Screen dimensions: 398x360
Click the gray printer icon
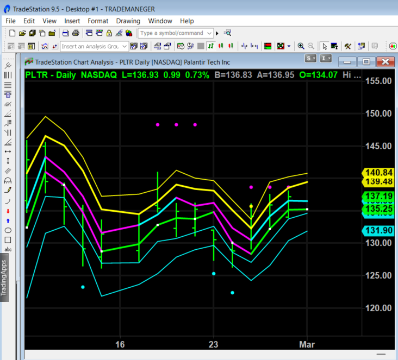tap(76, 33)
